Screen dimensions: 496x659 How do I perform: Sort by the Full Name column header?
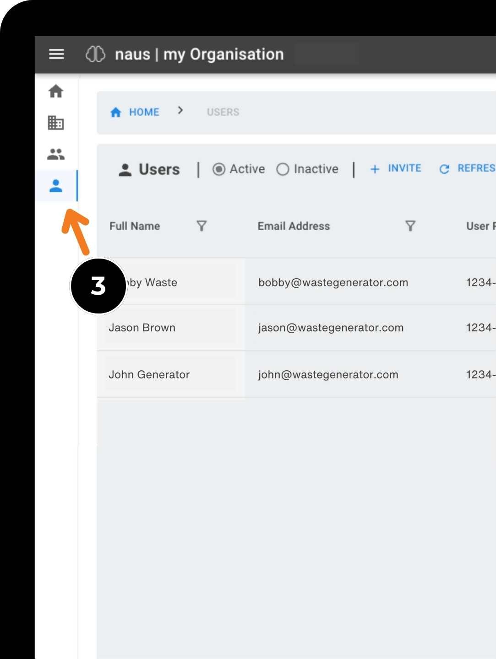(135, 226)
